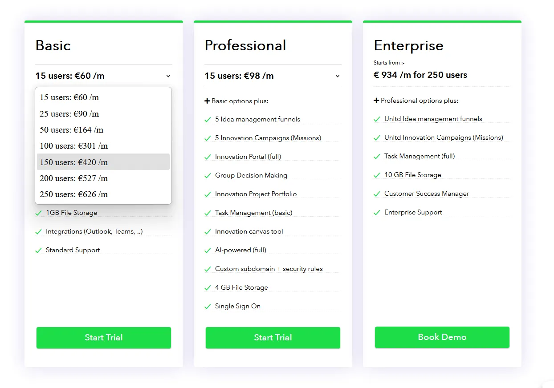Screen dimensions: 554x388
Task: Click checkmark beside AI-powered (full)
Action: click(x=208, y=251)
